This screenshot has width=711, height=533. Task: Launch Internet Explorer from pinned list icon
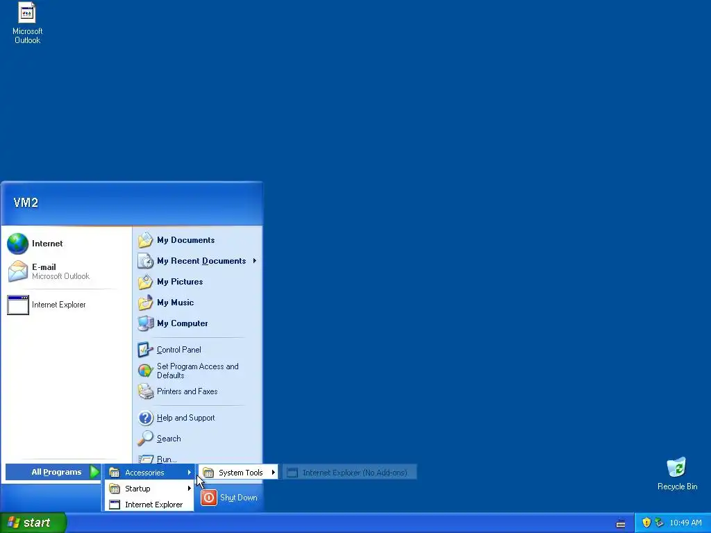(17, 305)
